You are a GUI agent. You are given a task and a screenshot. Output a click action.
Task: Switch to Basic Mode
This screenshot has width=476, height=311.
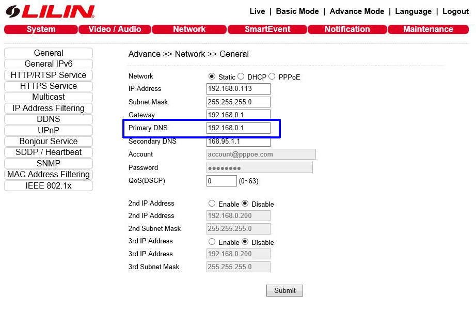click(297, 11)
